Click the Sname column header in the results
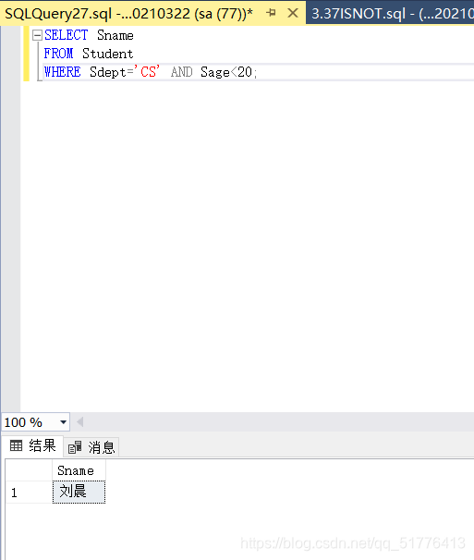 coord(79,470)
